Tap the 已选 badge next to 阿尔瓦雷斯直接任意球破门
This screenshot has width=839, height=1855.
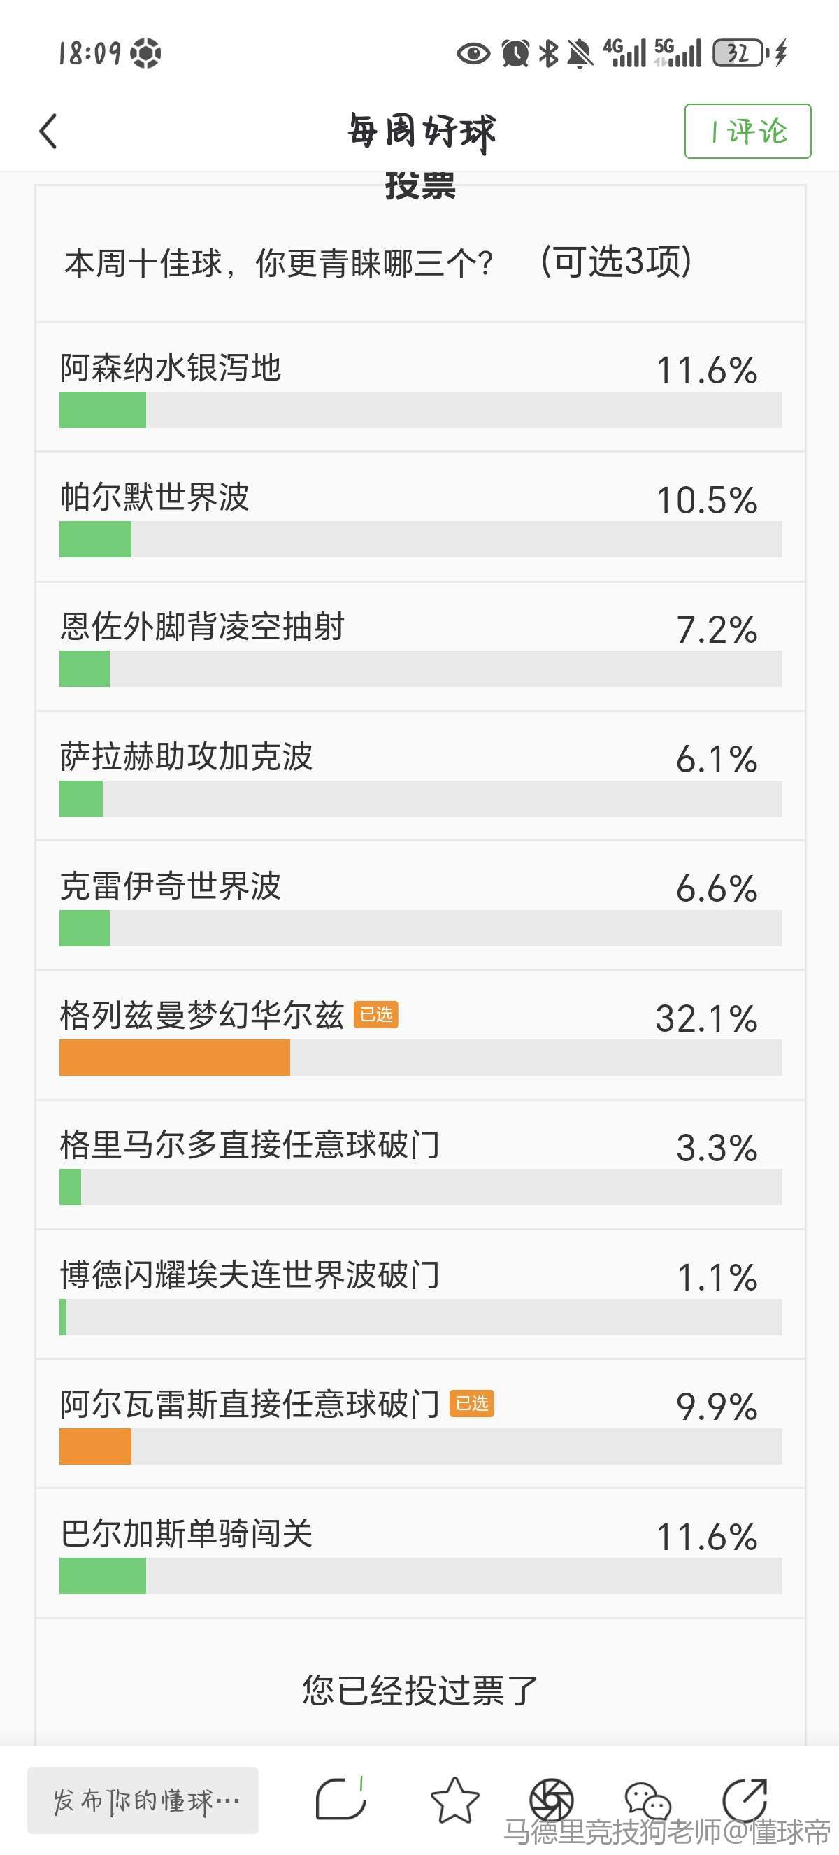pyautogui.click(x=472, y=1402)
